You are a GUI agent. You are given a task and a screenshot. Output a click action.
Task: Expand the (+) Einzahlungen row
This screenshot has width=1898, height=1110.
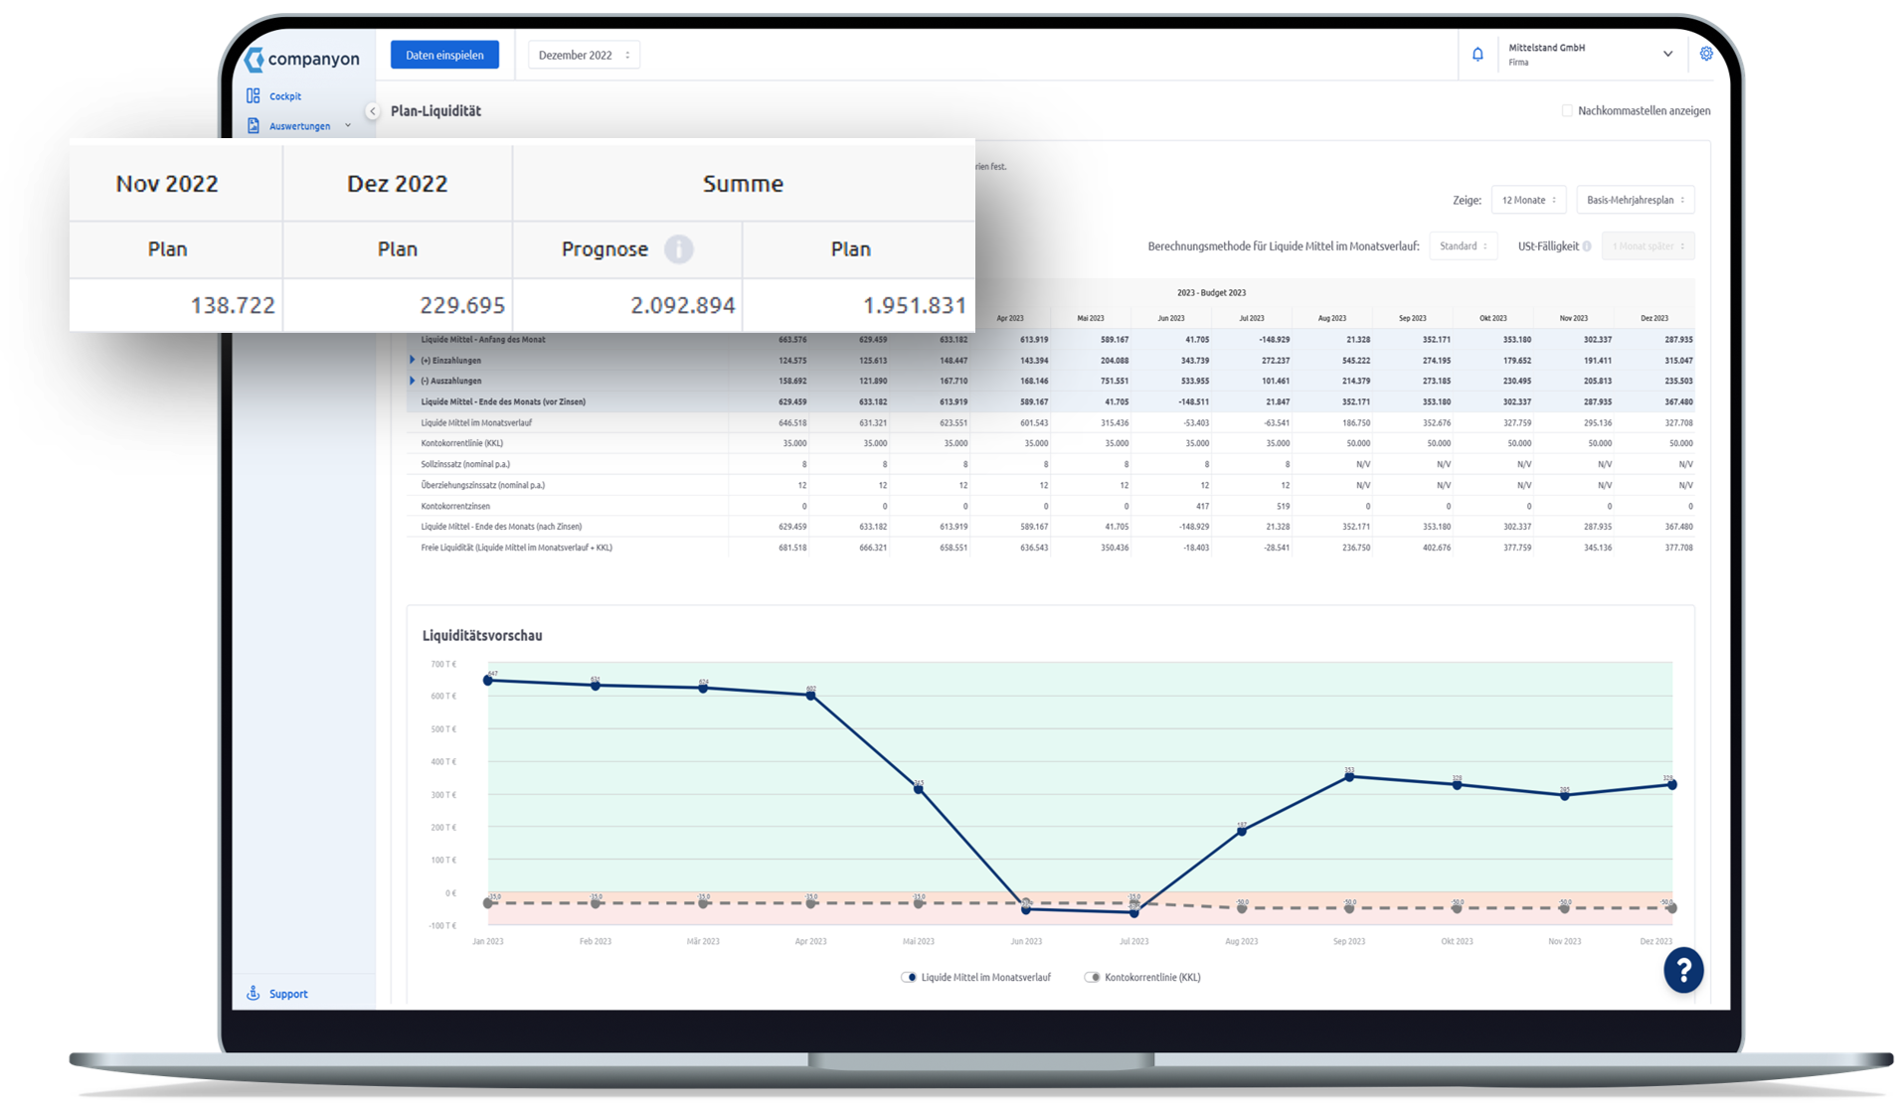tap(413, 360)
